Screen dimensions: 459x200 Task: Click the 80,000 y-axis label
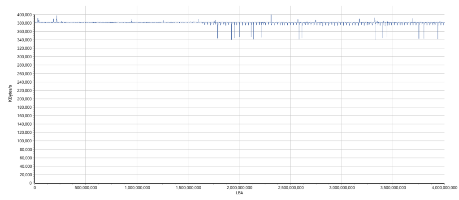pyautogui.click(x=26, y=150)
